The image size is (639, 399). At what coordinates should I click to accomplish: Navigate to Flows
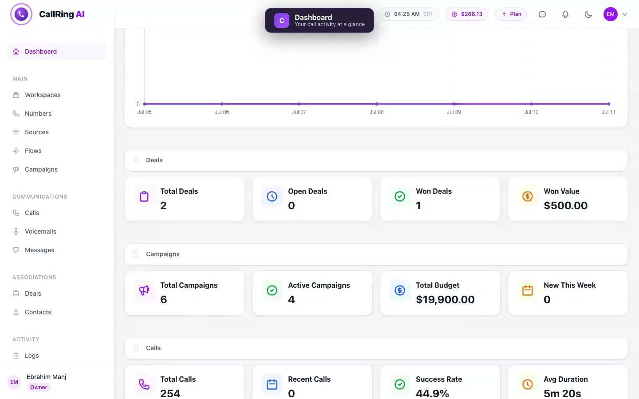tap(57, 151)
